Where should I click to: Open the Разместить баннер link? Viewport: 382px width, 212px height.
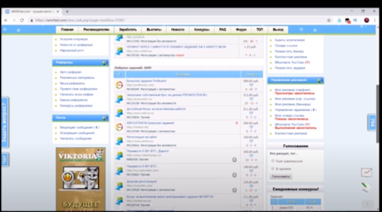pos(289,51)
